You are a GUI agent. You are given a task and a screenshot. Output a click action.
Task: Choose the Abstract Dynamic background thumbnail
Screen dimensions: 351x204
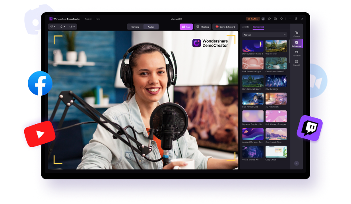pos(253,134)
